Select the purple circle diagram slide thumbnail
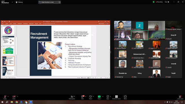This screenshot has width=185, height=104. pos(8,30)
